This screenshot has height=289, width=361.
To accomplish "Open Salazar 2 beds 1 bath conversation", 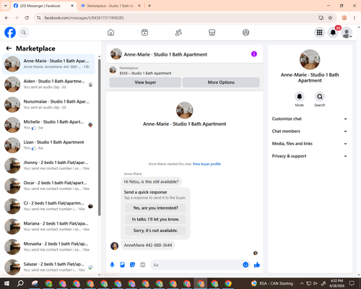I will coord(48,267).
